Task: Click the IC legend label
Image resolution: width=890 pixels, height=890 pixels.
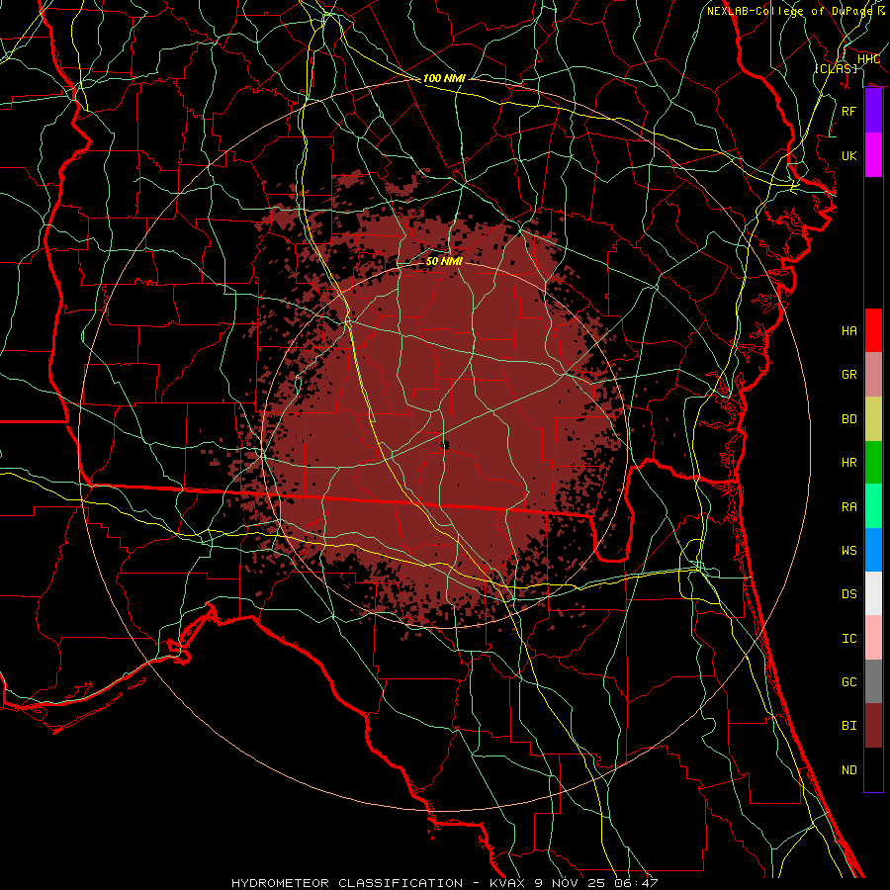Action: coord(848,639)
